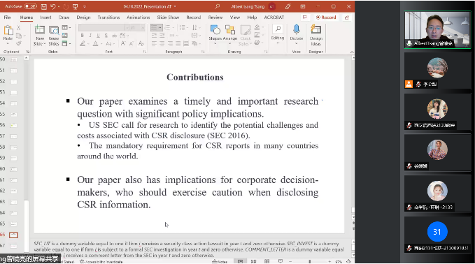Screen dimensions: 475x264
Task: Toggle Bold formatting button
Action: click(x=82, y=36)
